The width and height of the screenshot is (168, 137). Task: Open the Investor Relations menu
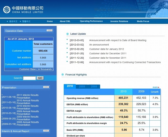pyautogui.click(x=119, y=21)
